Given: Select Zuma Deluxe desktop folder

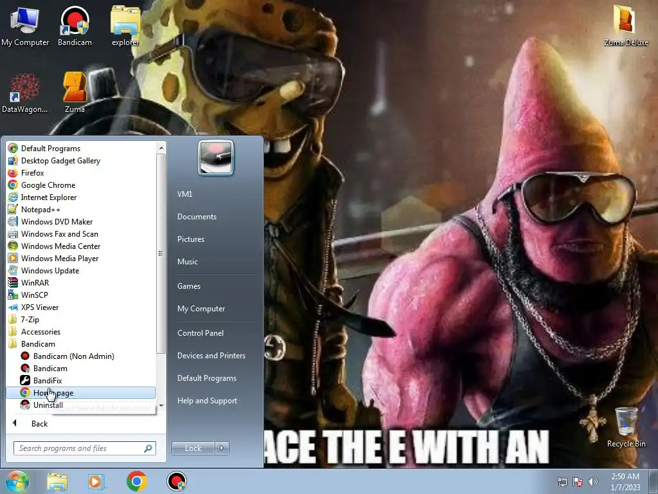Looking at the screenshot, I should click(626, 25).
